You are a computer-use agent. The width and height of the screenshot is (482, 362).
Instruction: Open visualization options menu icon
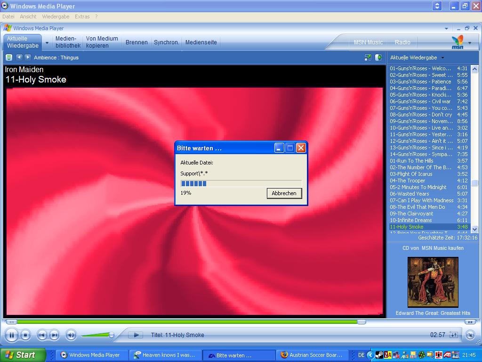(9, 58)
